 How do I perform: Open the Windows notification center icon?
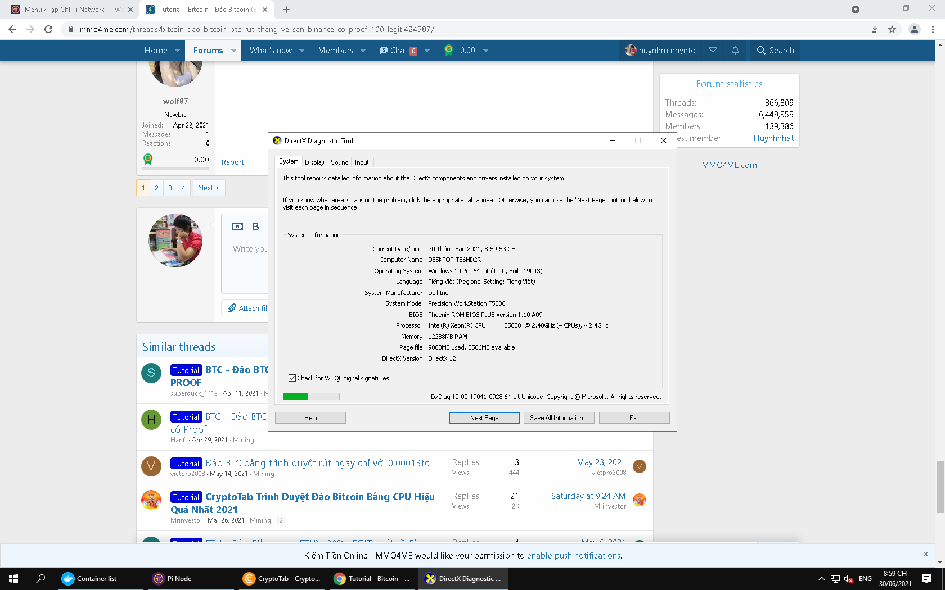point(926,579)
